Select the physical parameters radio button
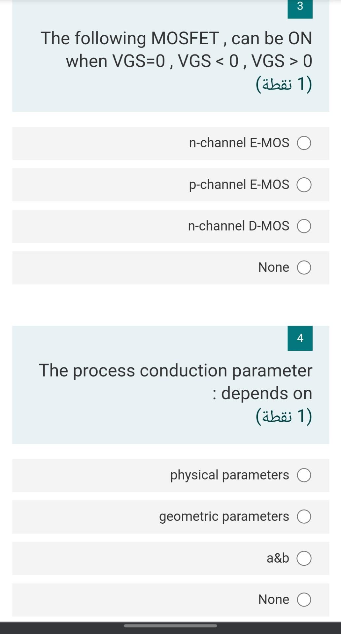Screen dimensions: 341x634 (304, 475)
